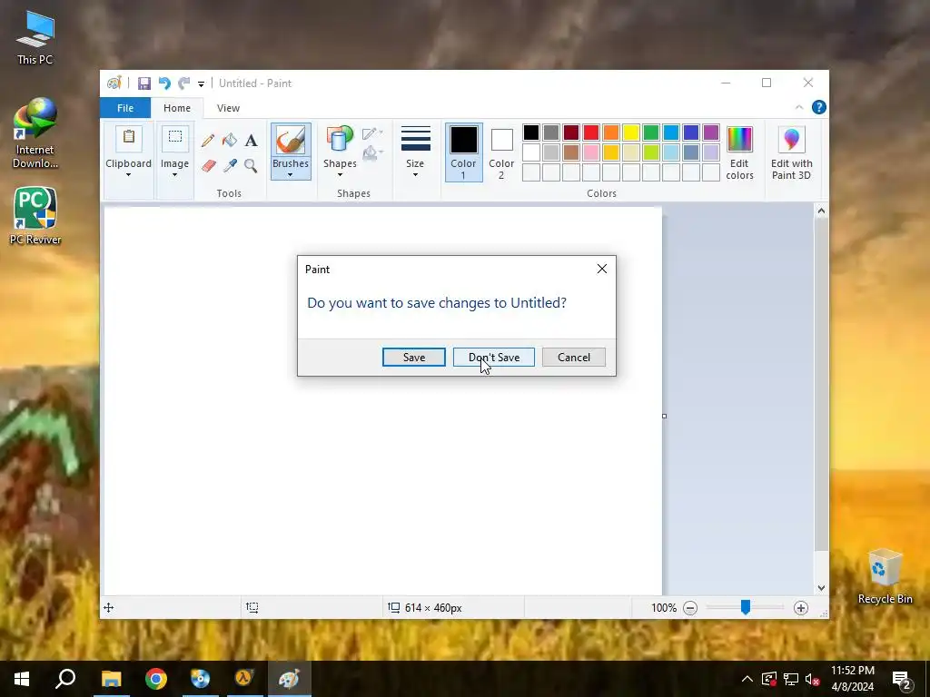Image resolution: width=930 pixels, height=697 pixels.
Task: Close the Paint dialog with the X
Action: point(601,269)
